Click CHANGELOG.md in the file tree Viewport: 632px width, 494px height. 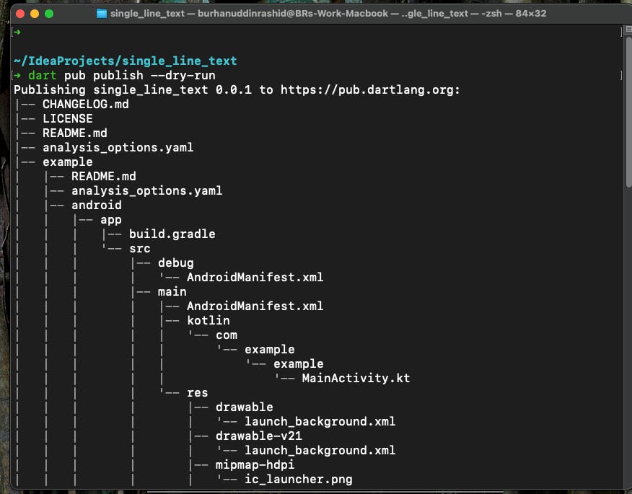[x=86, y=105]
